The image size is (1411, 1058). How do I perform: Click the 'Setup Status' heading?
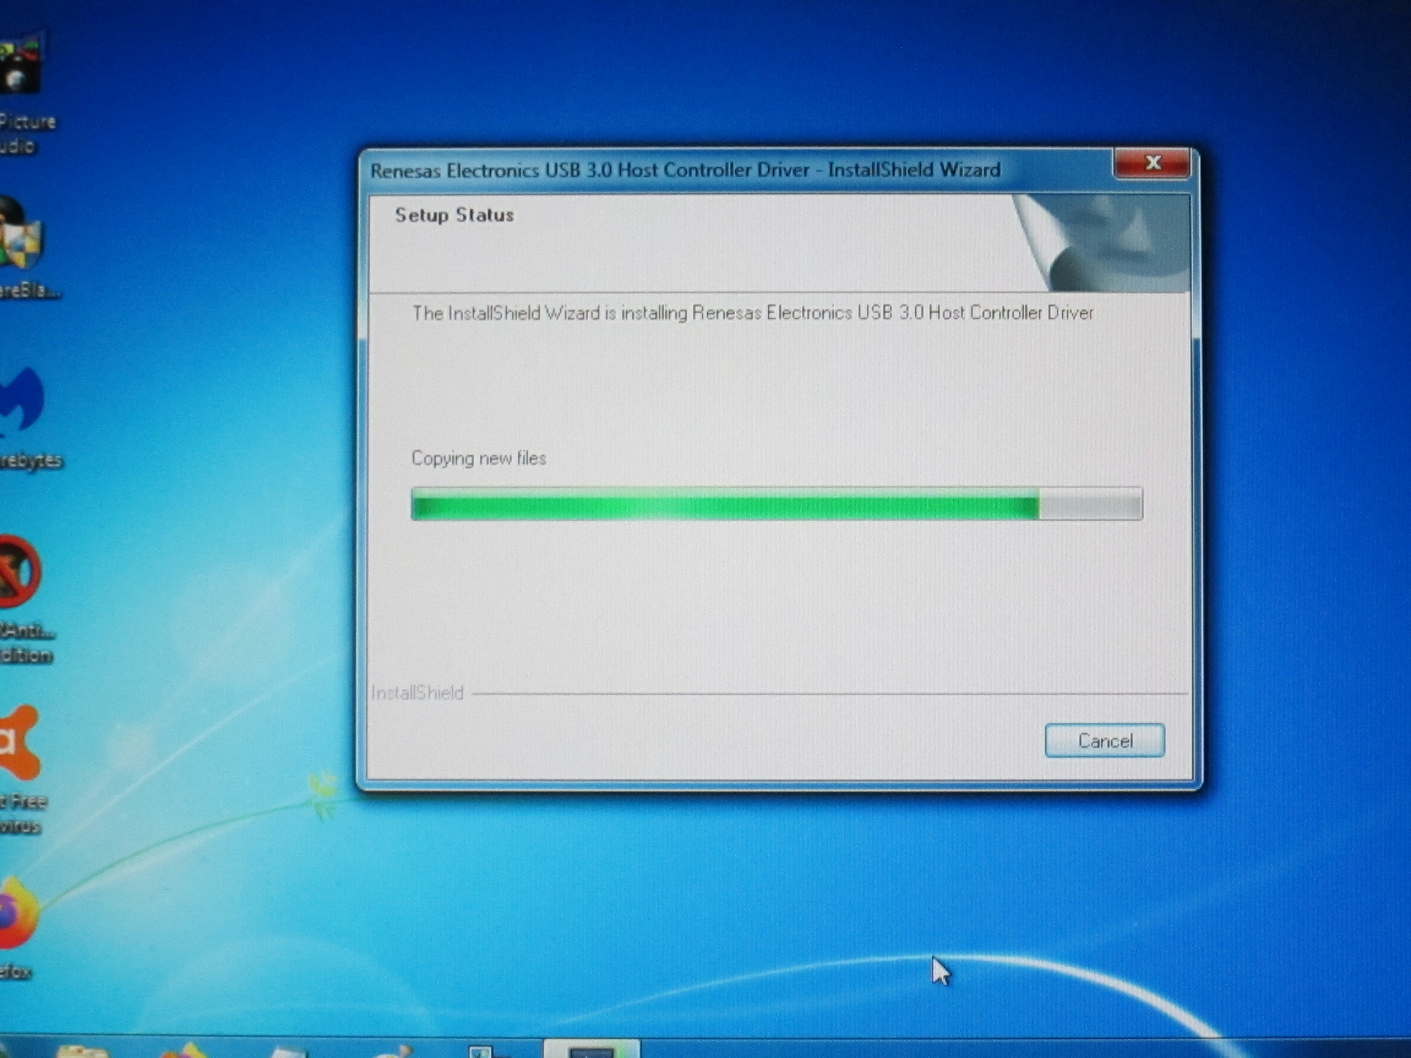454,215
